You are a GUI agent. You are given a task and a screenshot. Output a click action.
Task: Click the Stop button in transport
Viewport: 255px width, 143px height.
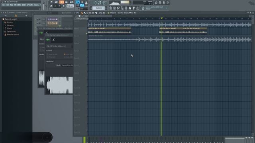pyautogui.click(x=59, y=6)
